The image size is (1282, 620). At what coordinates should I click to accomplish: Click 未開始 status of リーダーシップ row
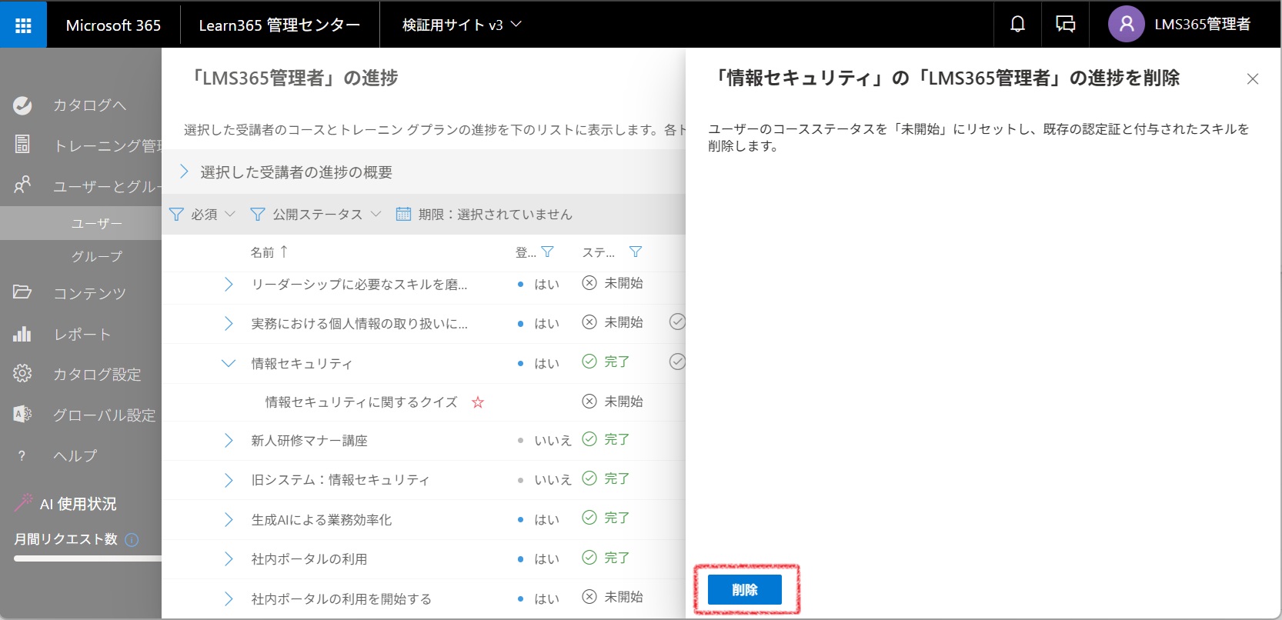[613, 283]
